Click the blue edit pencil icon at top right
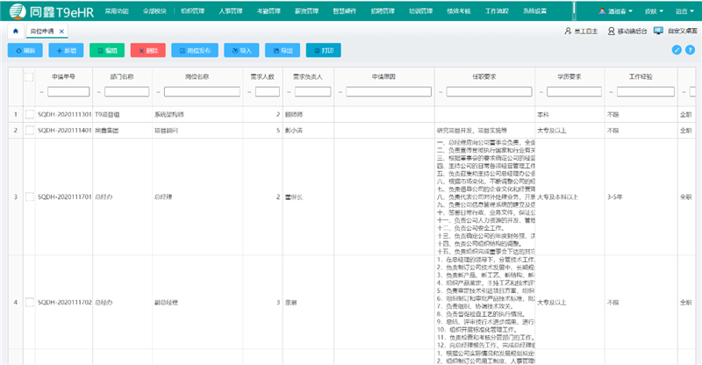Image resolution: width=702 pixels, height=365 pixels. [x=677, y=50]
